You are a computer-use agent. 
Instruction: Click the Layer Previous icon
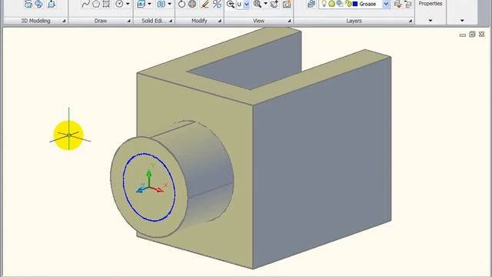[x=407, y=4]
